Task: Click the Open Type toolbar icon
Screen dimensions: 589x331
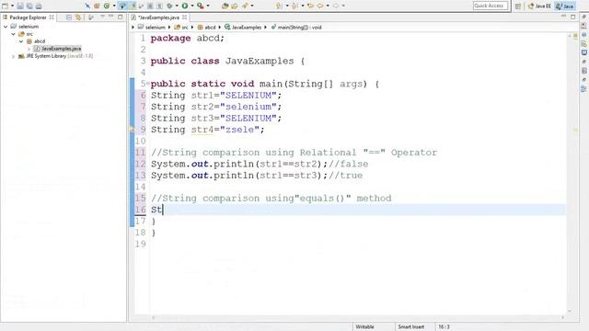Action: (x=225, y=6)
